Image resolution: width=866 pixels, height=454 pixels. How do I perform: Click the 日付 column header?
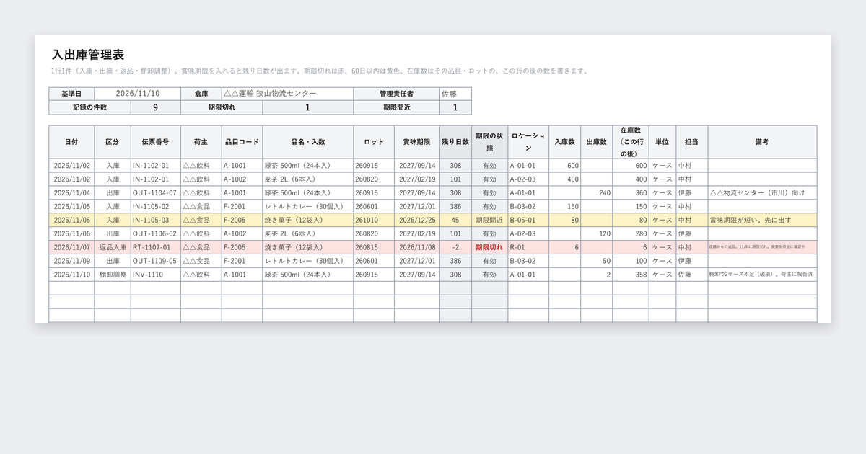[71, 142]
